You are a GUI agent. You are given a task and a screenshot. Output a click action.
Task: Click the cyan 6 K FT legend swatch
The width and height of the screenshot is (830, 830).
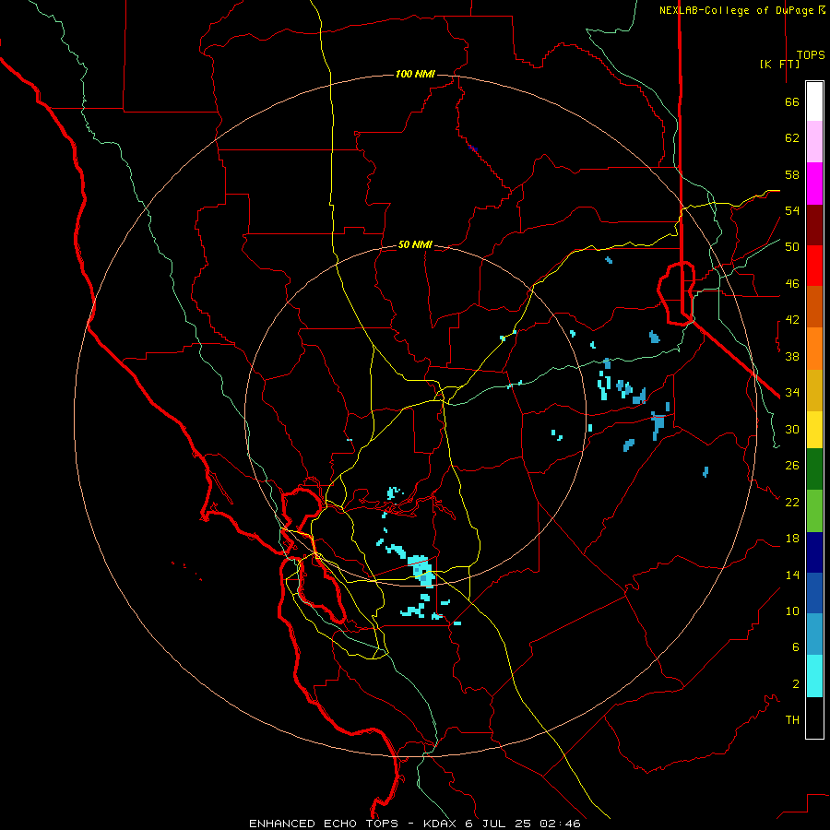click(x=814, y=676)
